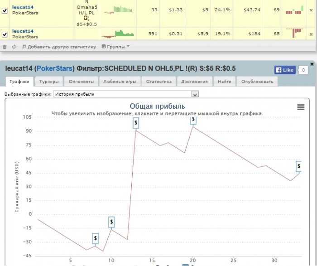The height and width of the screenshot is (266, 317).
Task: Open the Группы dropdown
Action: coord(115,47)
